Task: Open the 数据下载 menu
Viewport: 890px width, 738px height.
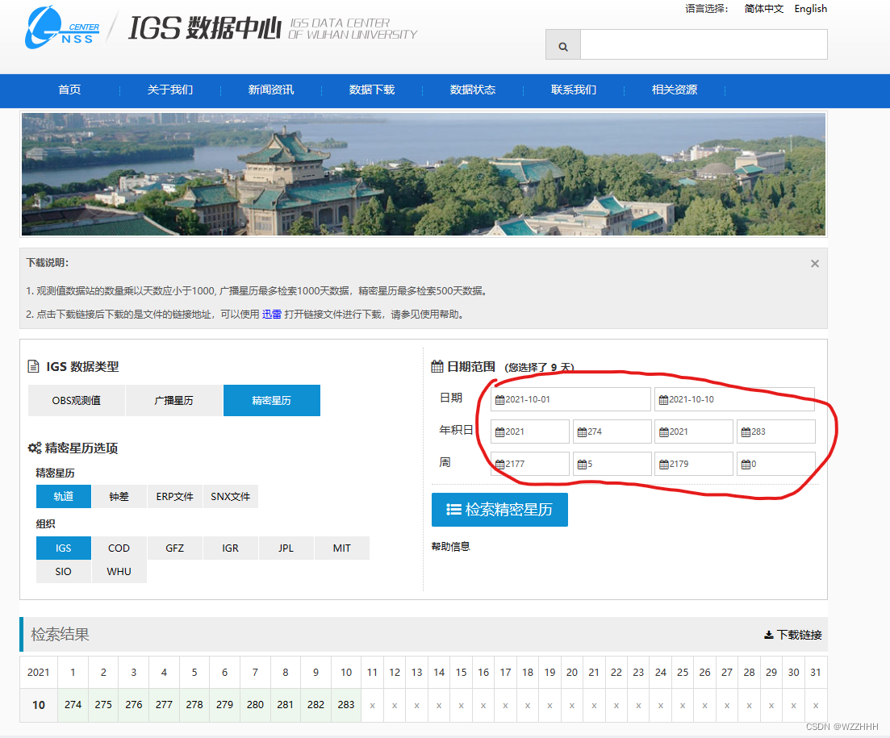Action: [370, 90]
